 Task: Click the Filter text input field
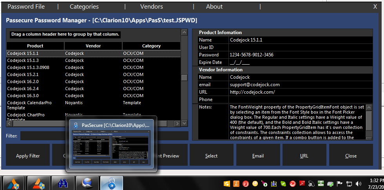pos(42,136)
